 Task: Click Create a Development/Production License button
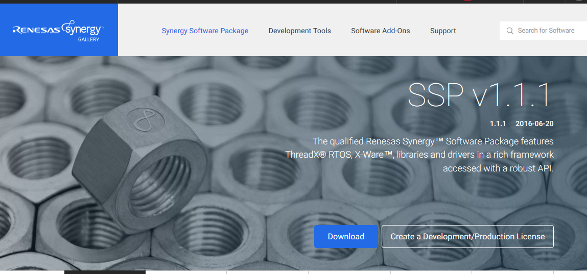(467, 237)
